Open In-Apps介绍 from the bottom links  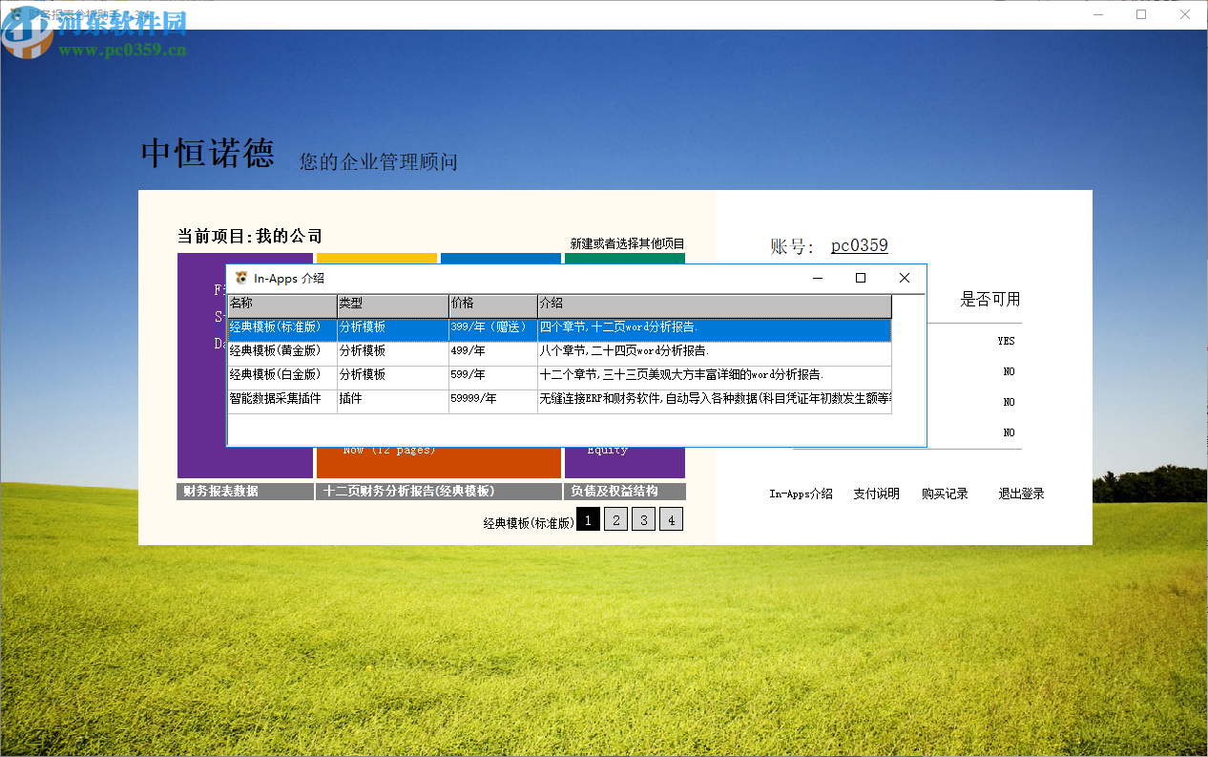(801, 494)
